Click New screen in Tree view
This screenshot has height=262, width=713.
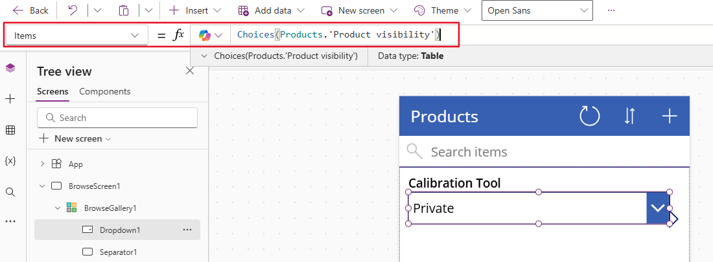point(75,138)
